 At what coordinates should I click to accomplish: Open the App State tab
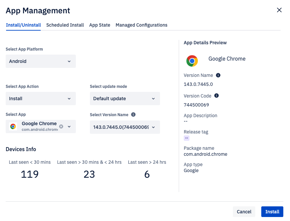pos(100,25)
